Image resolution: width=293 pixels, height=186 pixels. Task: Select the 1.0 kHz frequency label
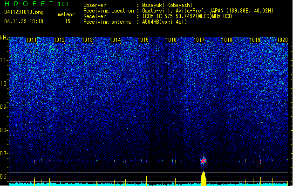(x=4, y=84)
